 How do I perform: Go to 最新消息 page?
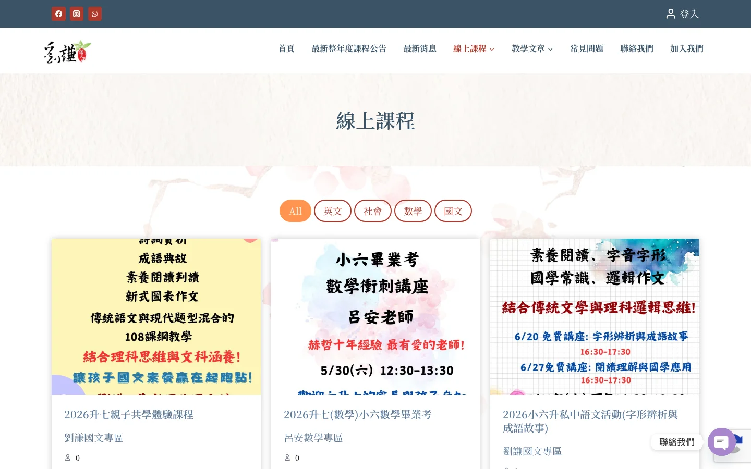(x=419, y=48)
